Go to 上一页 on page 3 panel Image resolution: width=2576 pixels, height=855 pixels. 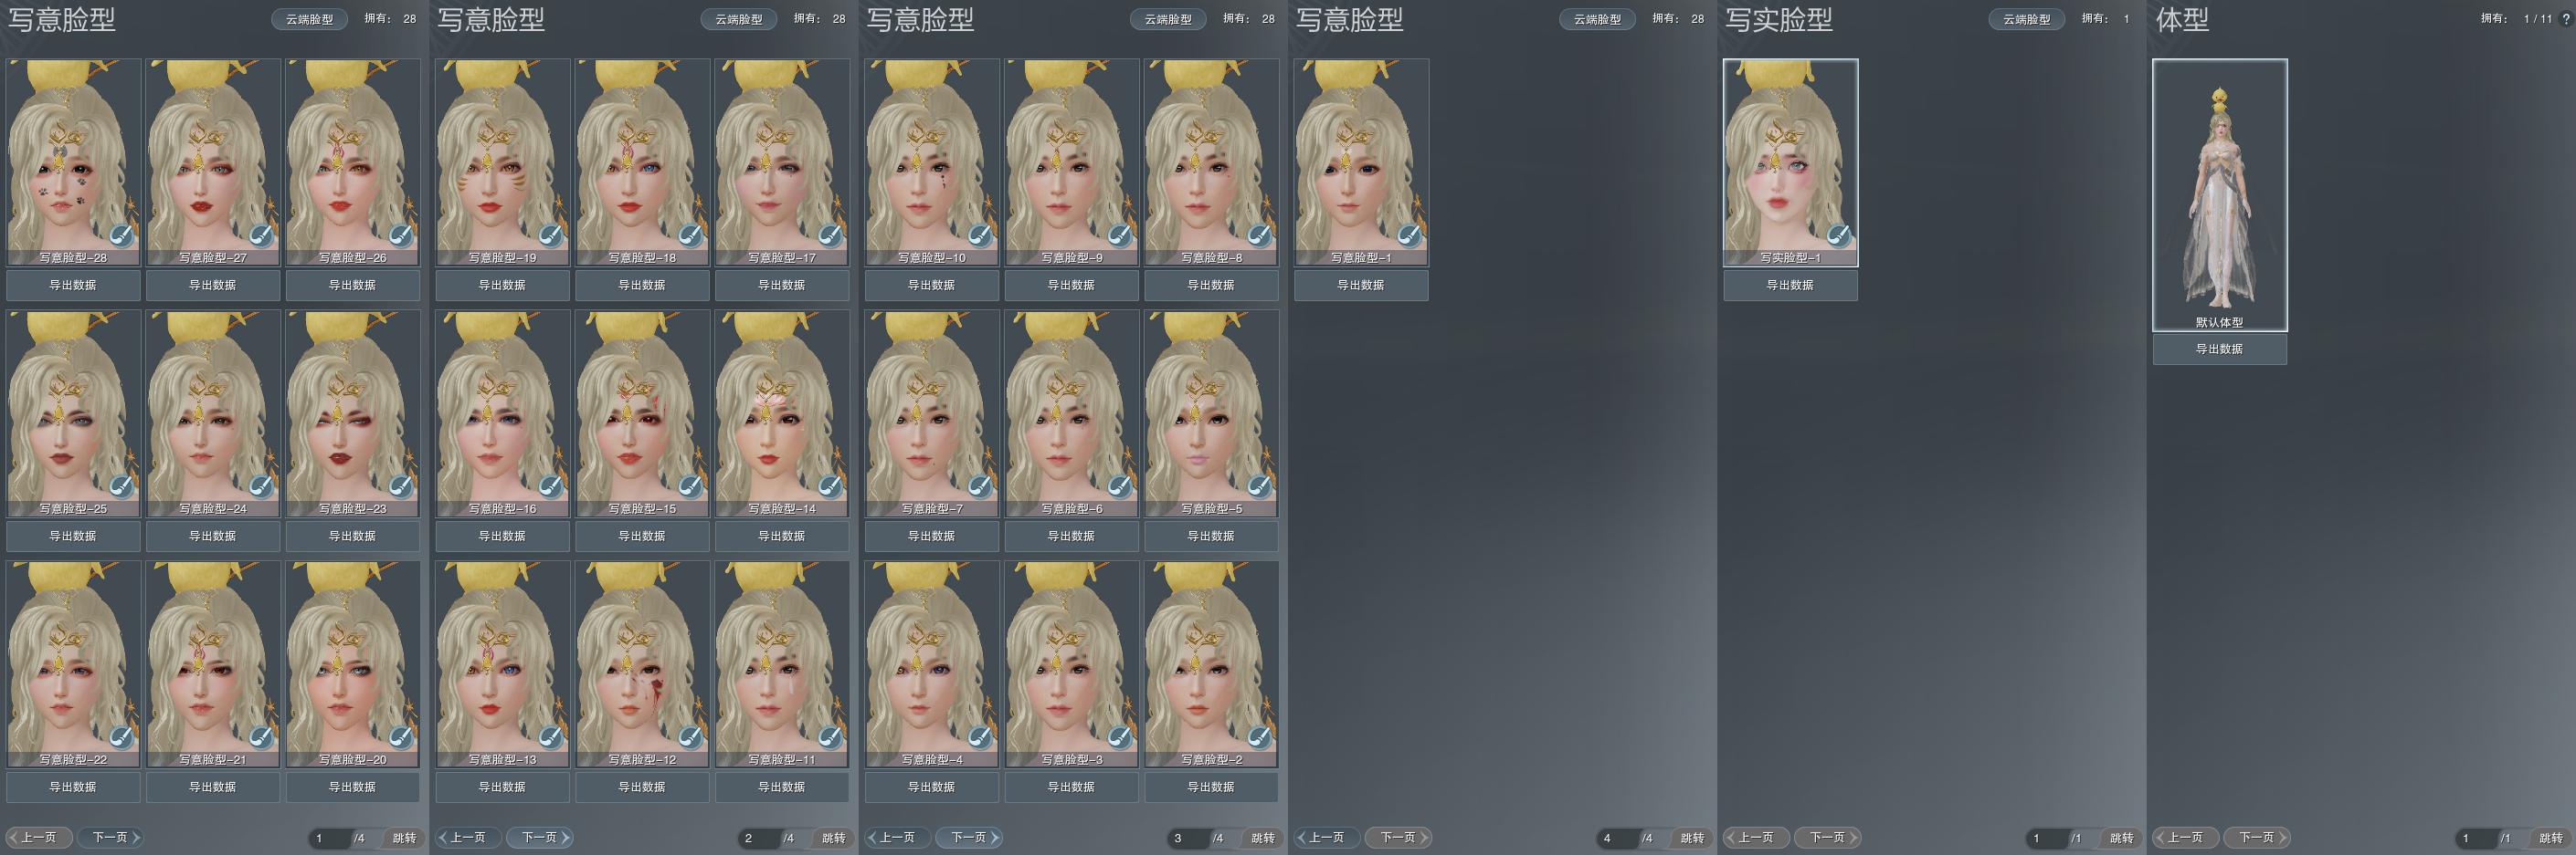(x=897, y=837)
